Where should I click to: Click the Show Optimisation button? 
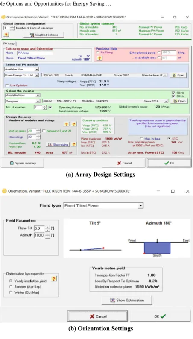(127, 300)
